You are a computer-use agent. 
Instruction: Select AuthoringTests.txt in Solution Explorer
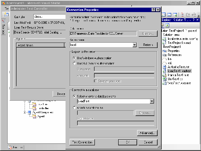[x=178, y=67]
